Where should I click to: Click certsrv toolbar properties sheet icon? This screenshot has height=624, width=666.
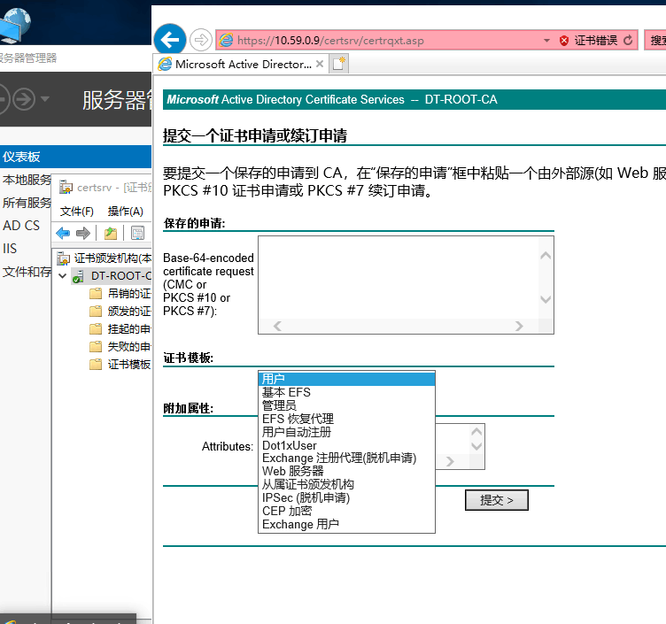(137, 233)
